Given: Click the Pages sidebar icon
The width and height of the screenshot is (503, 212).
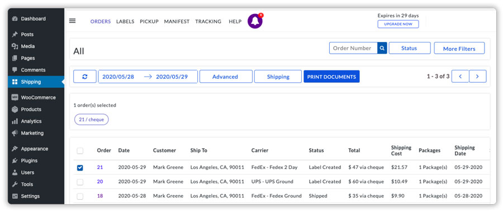Looking at the screenshot, I should (15, 58).
